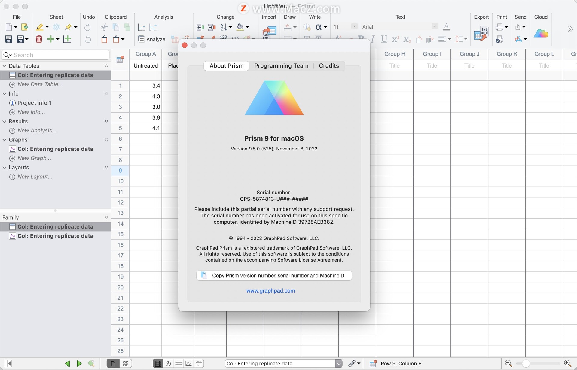Open the txt/xml Export tool
The image size is (577, 370).
point(482,34)
